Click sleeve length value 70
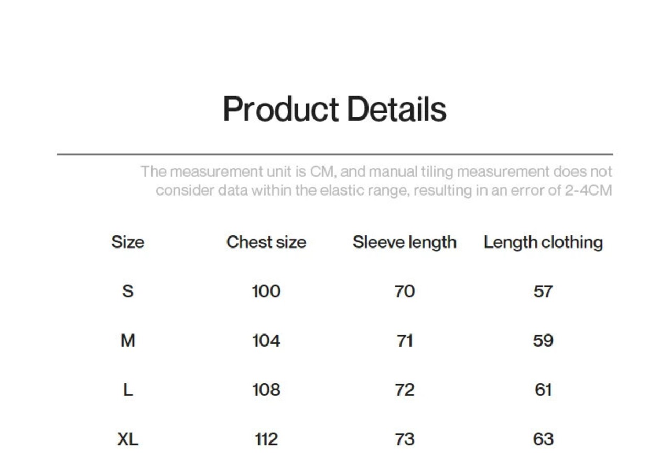Image resolution: width=671 pixels, height=463 pixels. point(404,291)
